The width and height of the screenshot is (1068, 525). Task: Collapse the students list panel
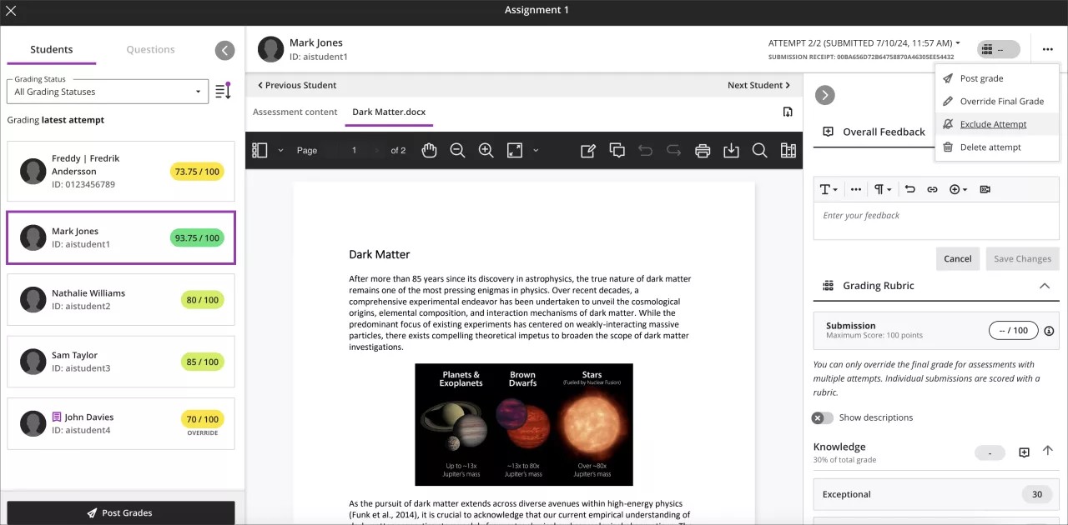[224, 50]
